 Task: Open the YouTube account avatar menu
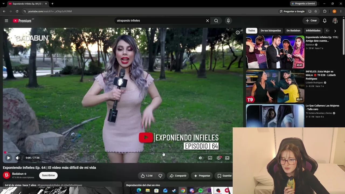pyautogui.click(x=335, y=21)
